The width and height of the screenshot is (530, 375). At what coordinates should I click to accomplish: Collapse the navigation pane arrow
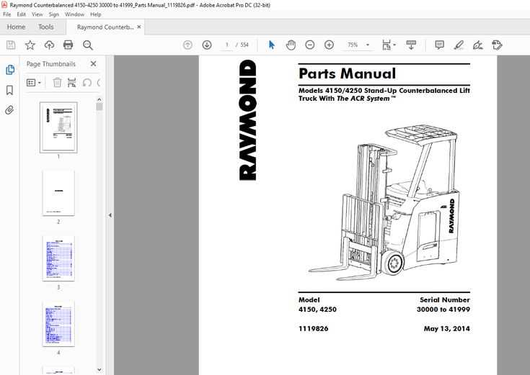coord(110,215)
